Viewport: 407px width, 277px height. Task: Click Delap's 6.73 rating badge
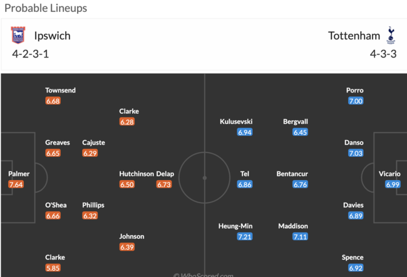[164, 184]
